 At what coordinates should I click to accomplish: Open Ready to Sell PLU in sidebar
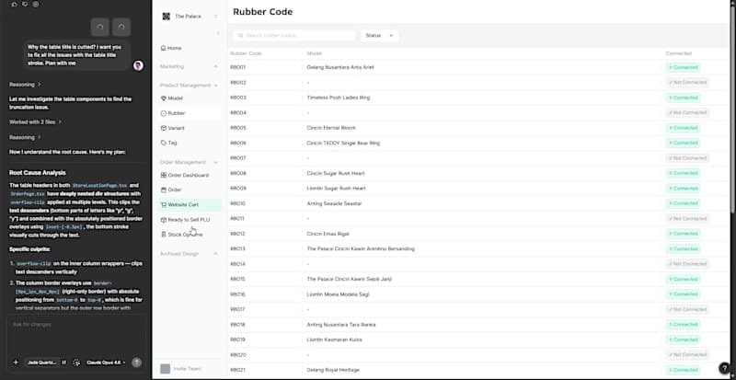coord(190,219)
